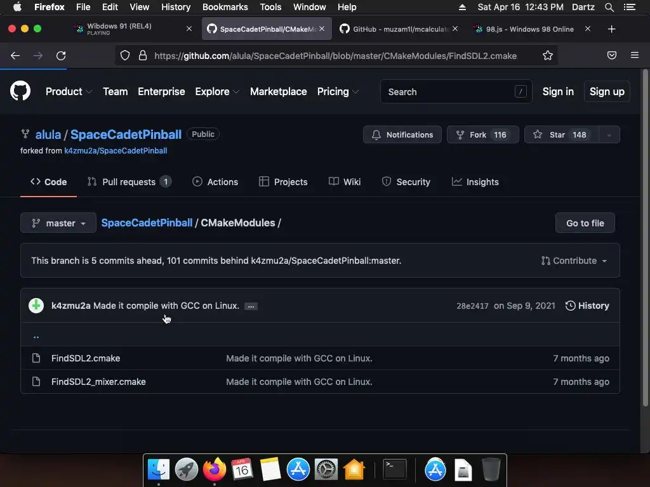Image resolution: width=650 pixels, height=487 pixels.
Task: Bookmark this page with the star icon
Action: pos(548,56)
